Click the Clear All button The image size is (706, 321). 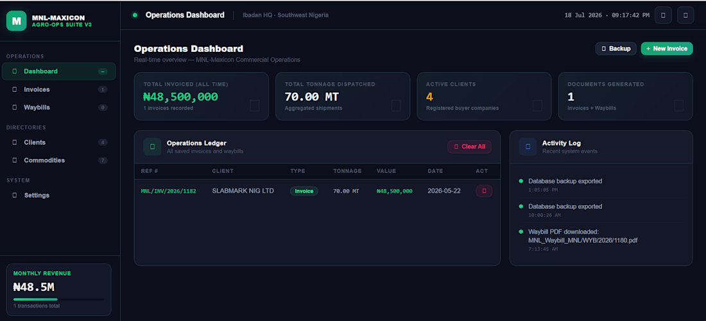(x=469, y=147)
